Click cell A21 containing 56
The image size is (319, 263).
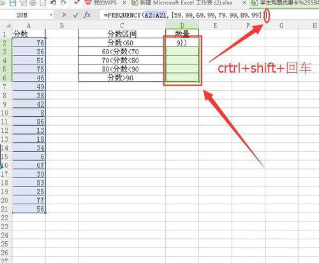coord(29,209)
